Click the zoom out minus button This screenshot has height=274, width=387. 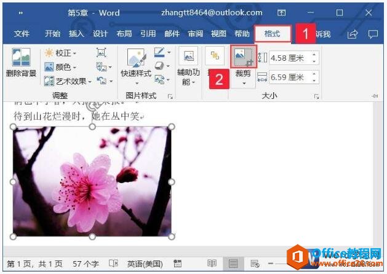(x=271, y=264)
